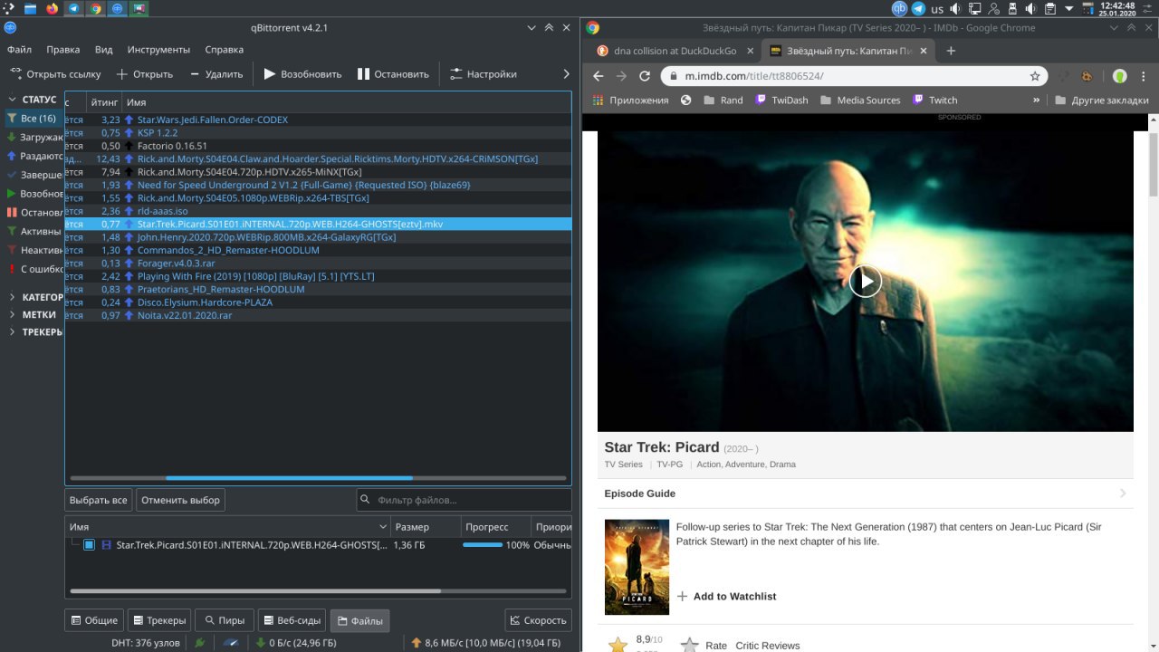Reload the IMDb page in Chrome
The width and height of the screenshot is (1159, 652).
tap(645, 76)
